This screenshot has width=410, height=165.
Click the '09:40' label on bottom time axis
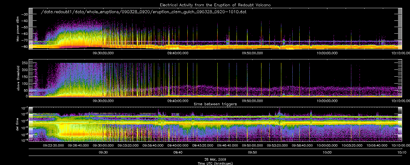click(x=178, y=152)
